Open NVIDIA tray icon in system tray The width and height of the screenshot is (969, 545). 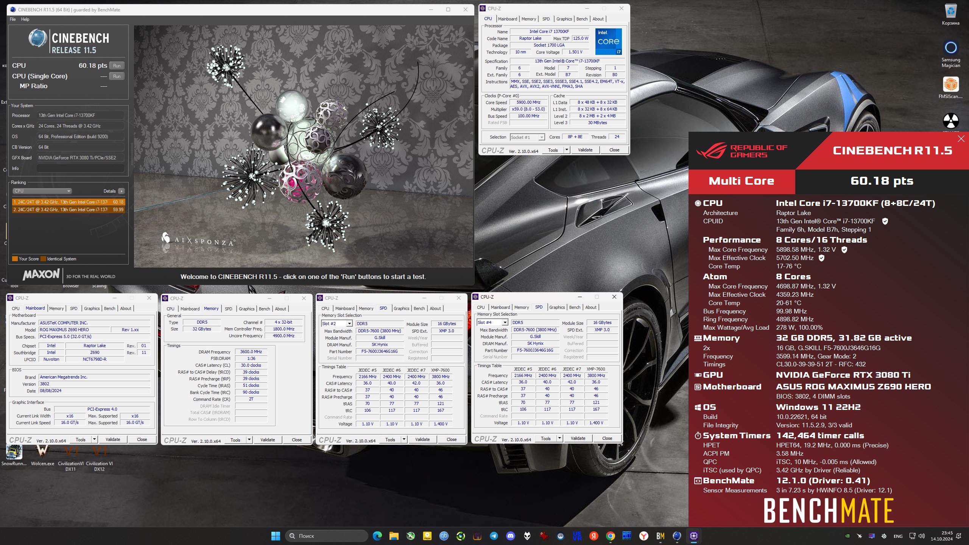click(x=847, y=536)
